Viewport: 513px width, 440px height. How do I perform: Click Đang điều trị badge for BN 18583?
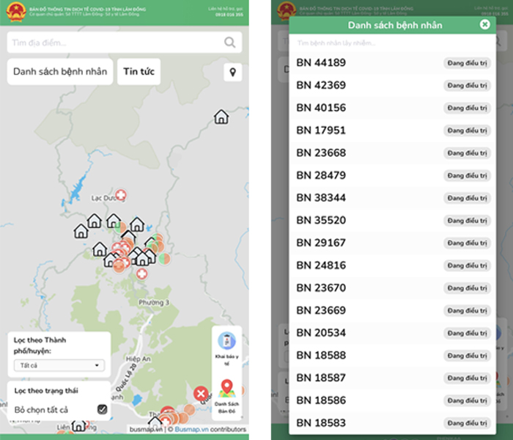[467, 423]
